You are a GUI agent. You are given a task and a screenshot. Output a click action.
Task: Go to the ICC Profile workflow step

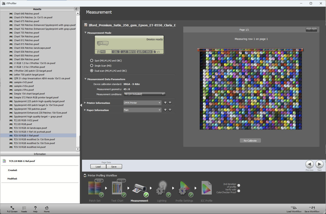[206, 188]
